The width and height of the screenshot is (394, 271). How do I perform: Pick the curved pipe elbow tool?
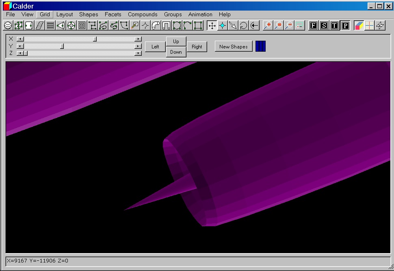(156, 26)
